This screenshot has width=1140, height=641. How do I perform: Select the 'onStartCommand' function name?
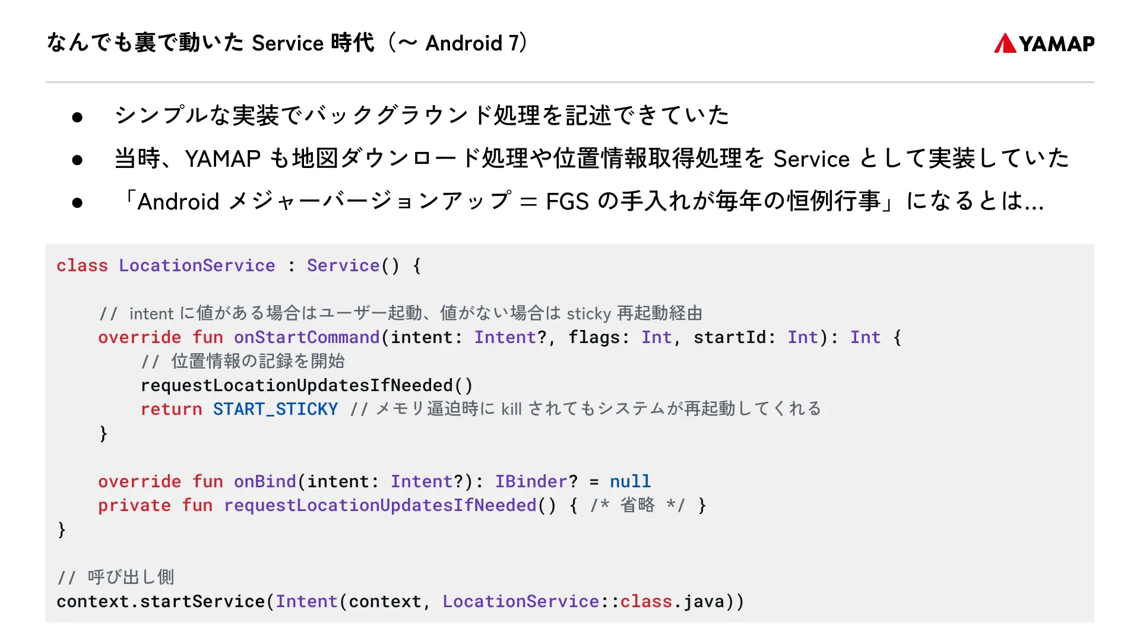pyautogui.click(x=306, y=337)
